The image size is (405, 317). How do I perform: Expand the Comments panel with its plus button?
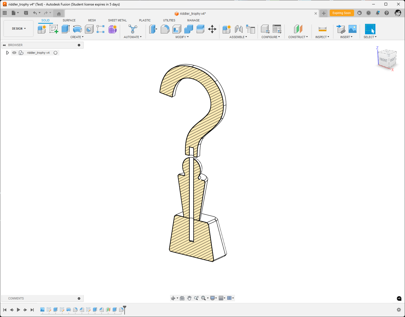pyautogui.click(x=79, y=298)
